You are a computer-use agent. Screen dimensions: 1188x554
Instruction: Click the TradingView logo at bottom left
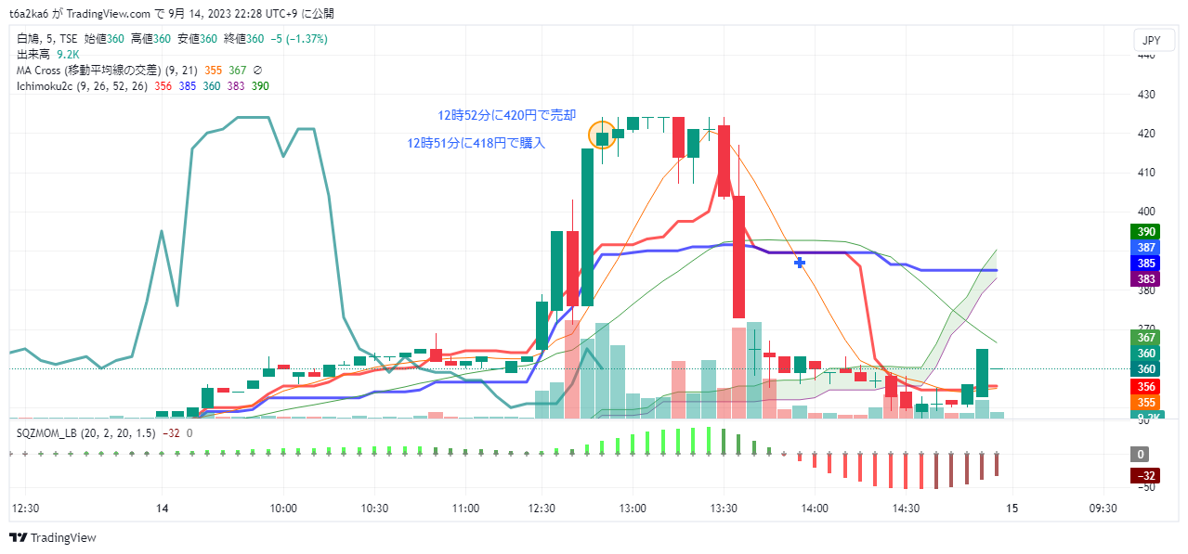53,538
